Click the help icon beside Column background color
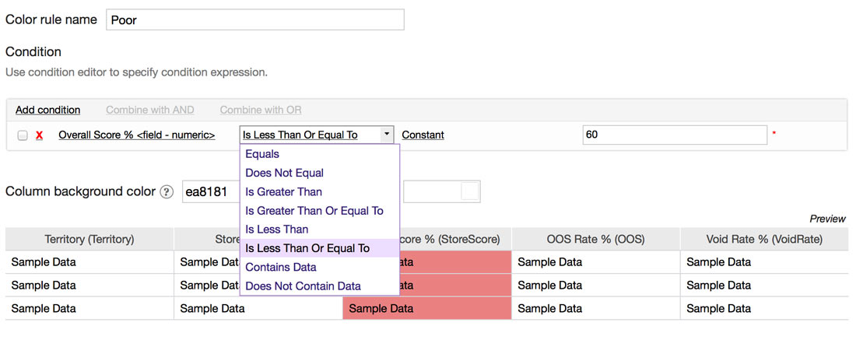 pos(167,192)
